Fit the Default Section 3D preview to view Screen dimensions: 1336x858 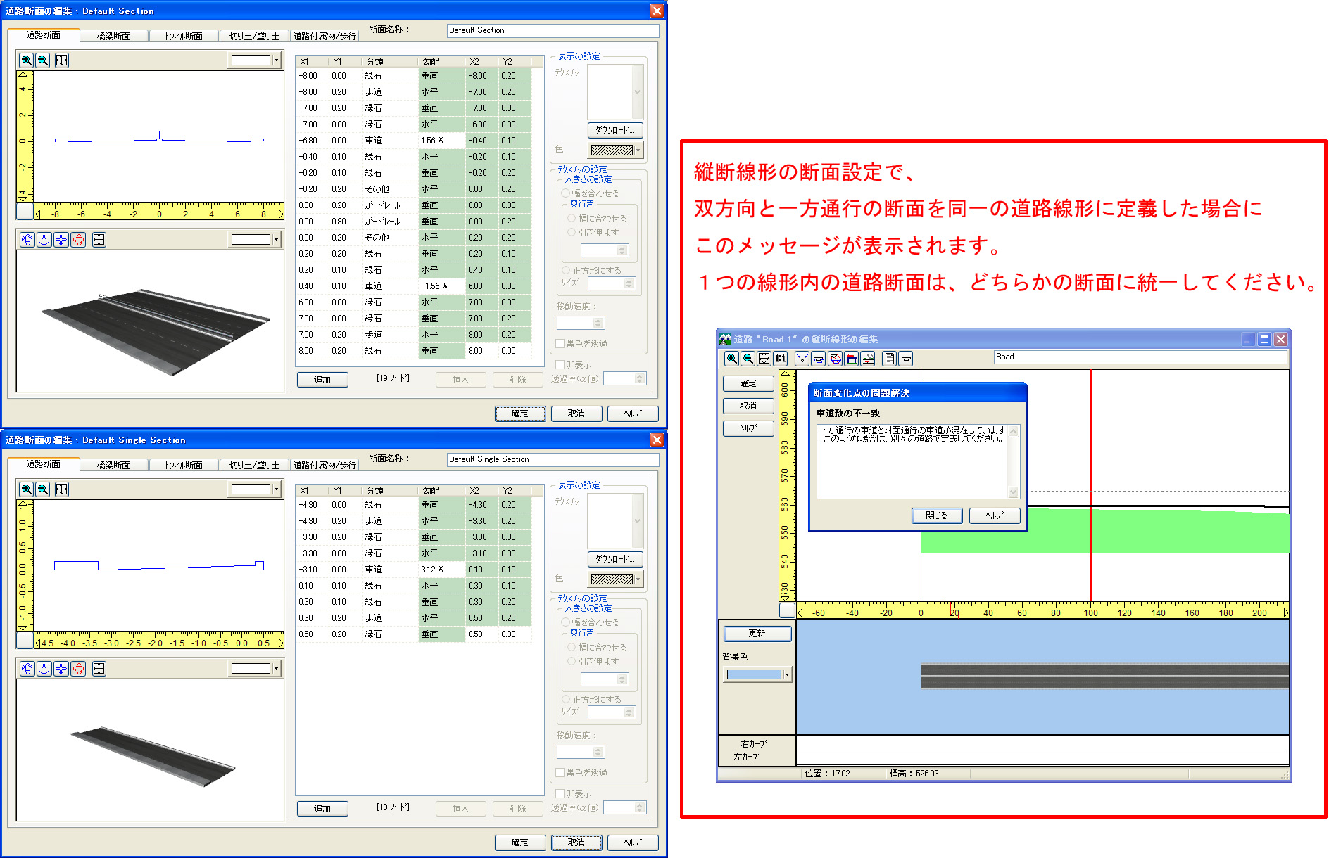tap(99, 240)
